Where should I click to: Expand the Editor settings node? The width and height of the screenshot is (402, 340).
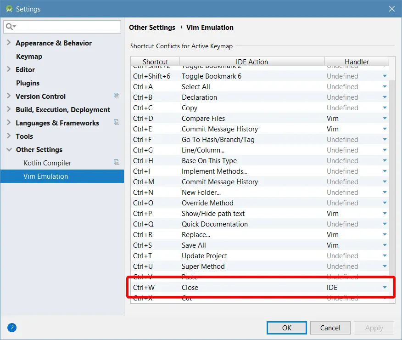click(x=9, y=69)
